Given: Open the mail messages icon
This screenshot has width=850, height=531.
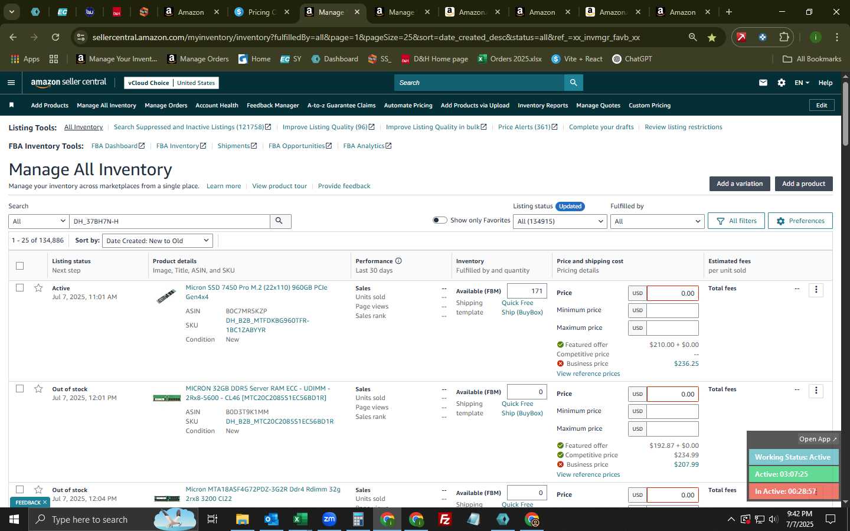Looking at the screenshot, I should 763,83.
